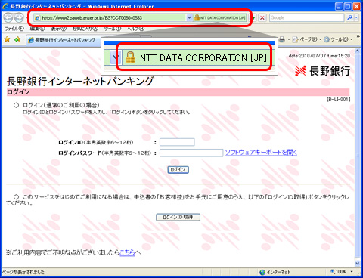Open the ヘルプ(H) menu
363x278 pixels.
coord(135,29)
